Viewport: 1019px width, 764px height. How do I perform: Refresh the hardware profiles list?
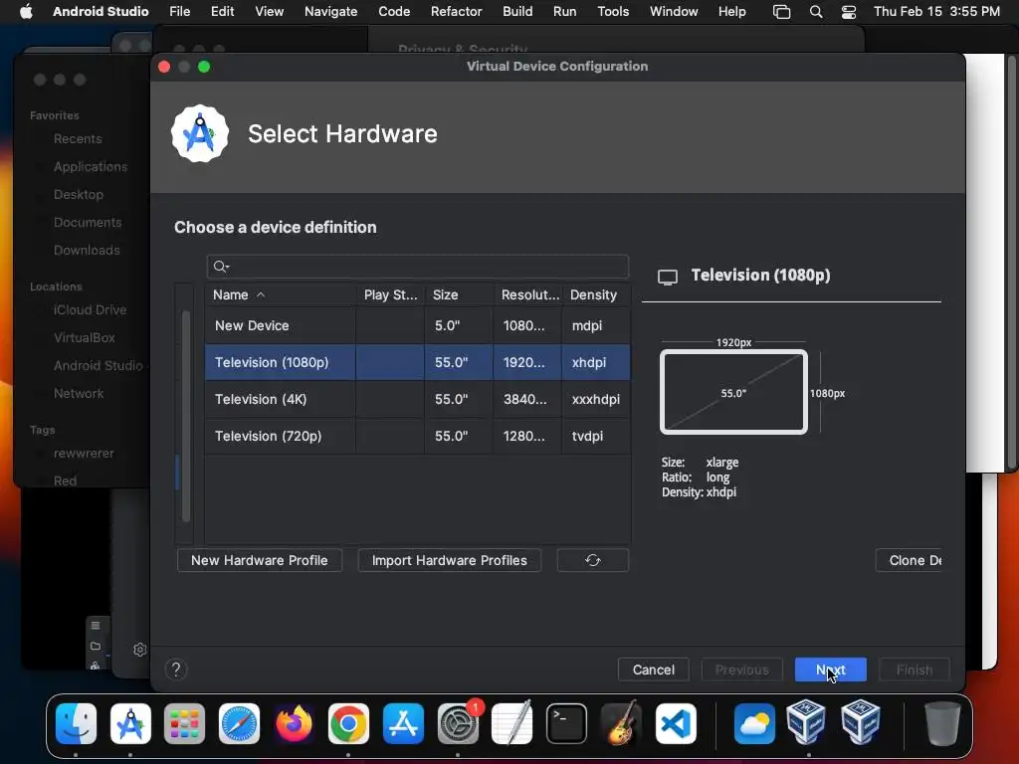click(593, 560)
